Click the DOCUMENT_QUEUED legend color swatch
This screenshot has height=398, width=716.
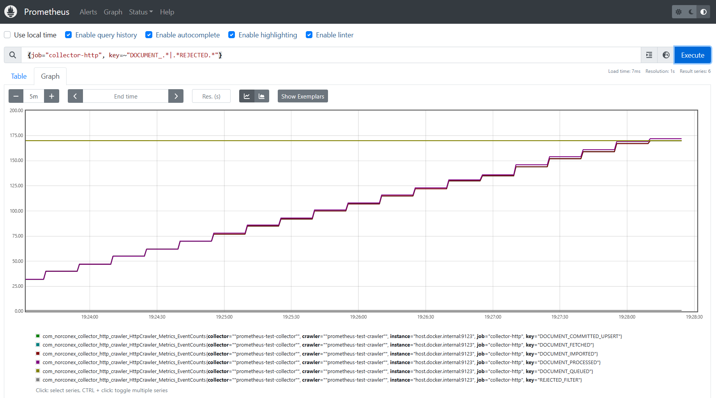point(38,371)
